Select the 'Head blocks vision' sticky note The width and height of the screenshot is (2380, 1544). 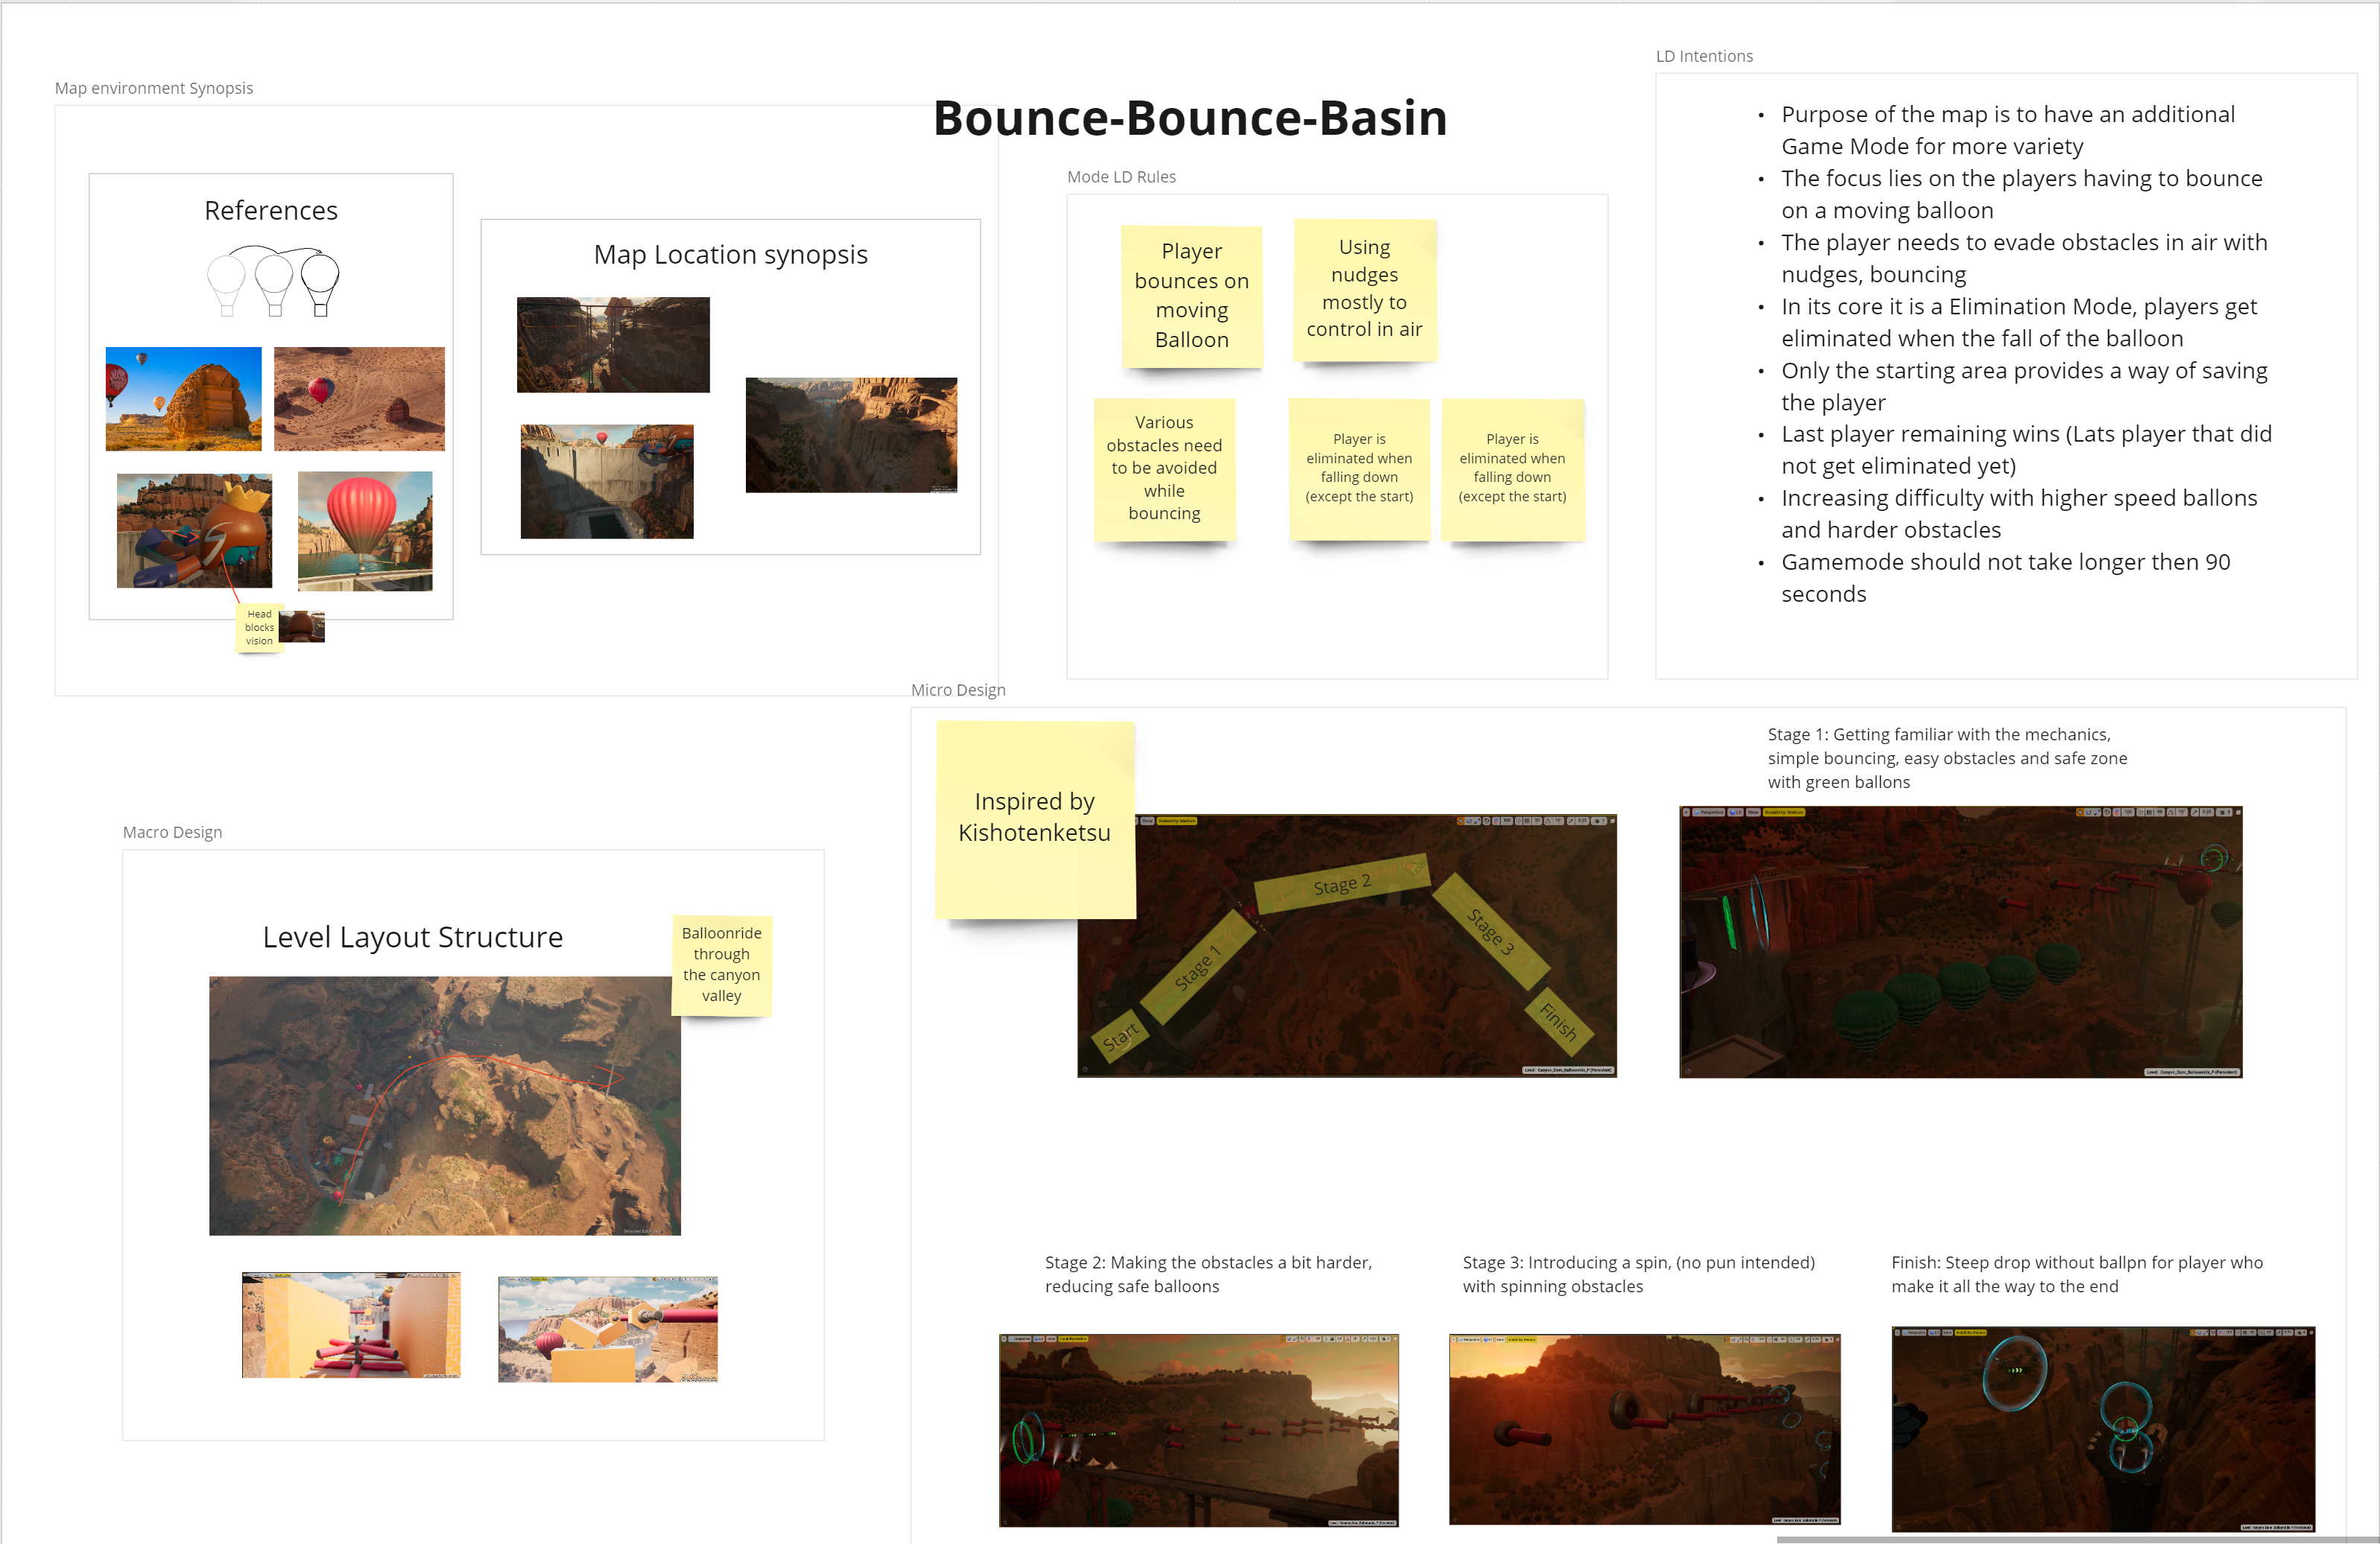pyautogui.click(x=259, y=628)
